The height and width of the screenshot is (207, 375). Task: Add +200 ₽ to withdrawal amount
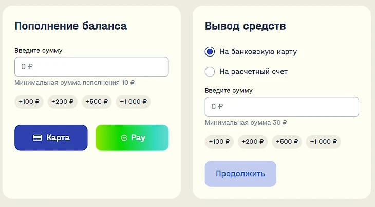coord(253,142)
